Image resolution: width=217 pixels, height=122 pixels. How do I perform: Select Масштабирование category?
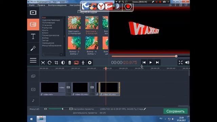point(52,45)
